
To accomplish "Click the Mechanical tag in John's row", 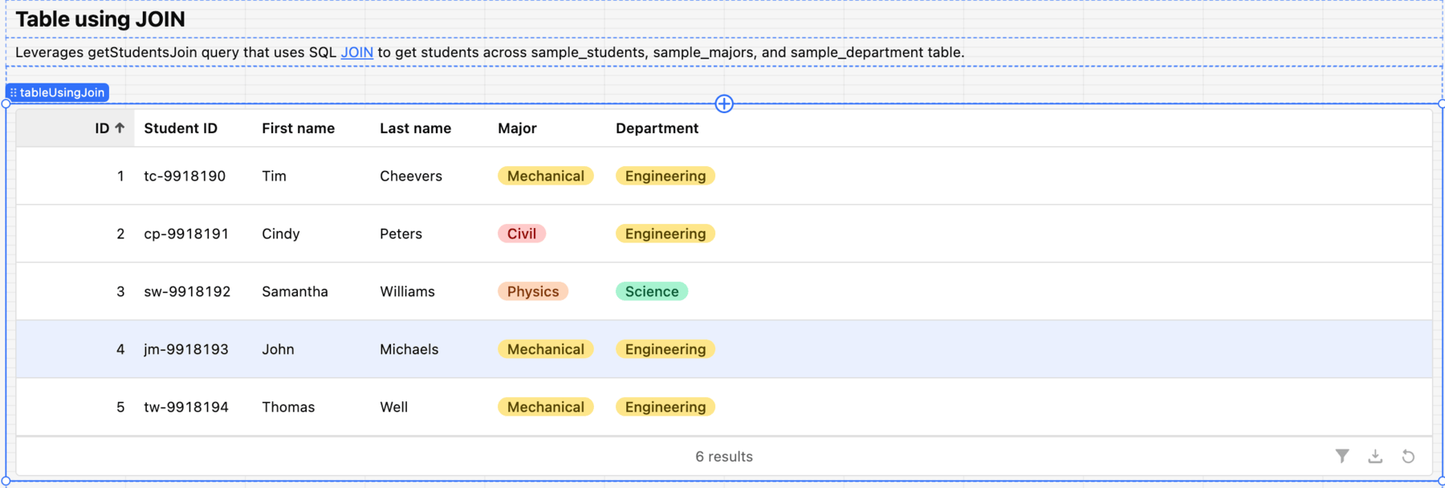I will pos(546,349).
